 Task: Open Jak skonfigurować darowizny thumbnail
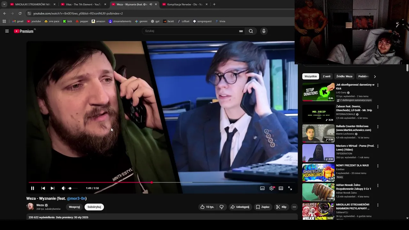[x=318, y=92]
